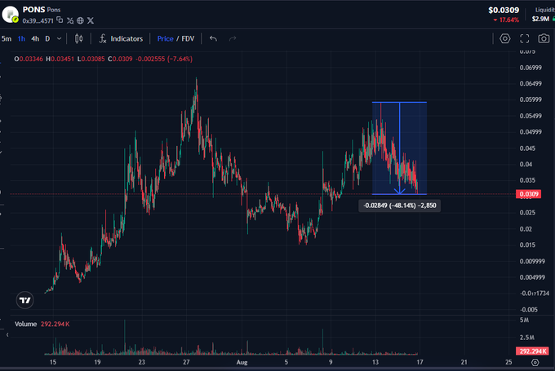Select the -0.02849 (-48.14%) measurement label

(400, 205)
